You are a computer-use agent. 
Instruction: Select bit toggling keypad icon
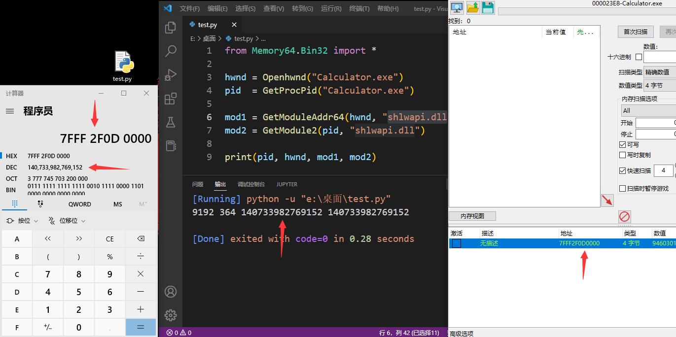coord(40,204)
